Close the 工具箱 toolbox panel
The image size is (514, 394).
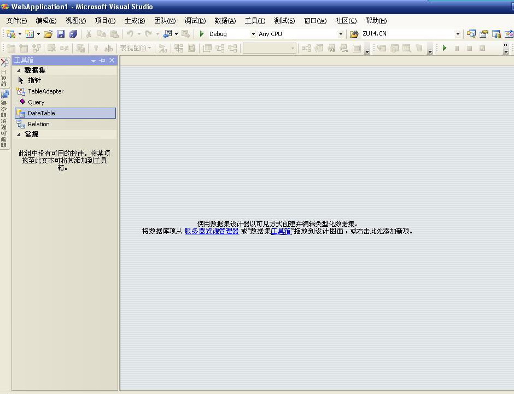112,60
